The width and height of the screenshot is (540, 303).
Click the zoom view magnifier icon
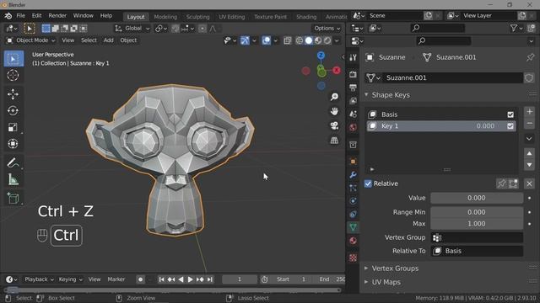coord(334,97)
